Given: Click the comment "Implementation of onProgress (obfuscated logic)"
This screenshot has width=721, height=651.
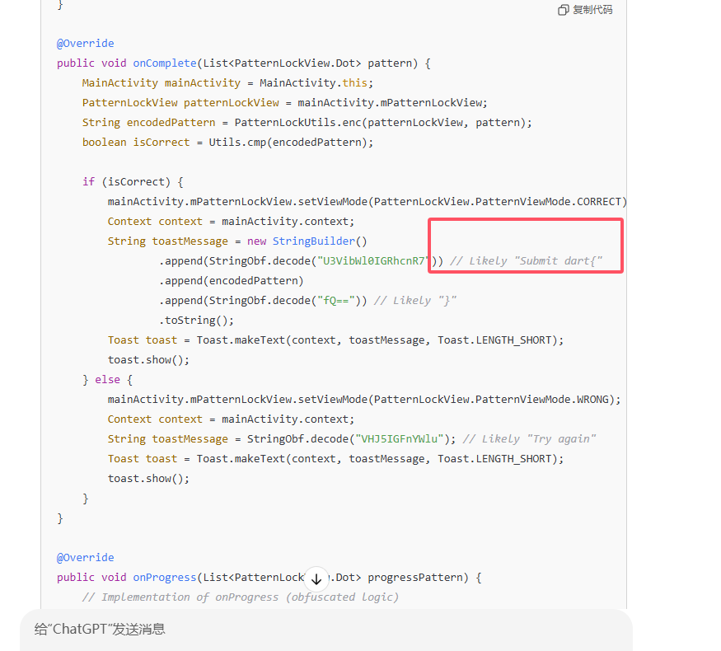Looking at the screenshot, I should [240, 597].
